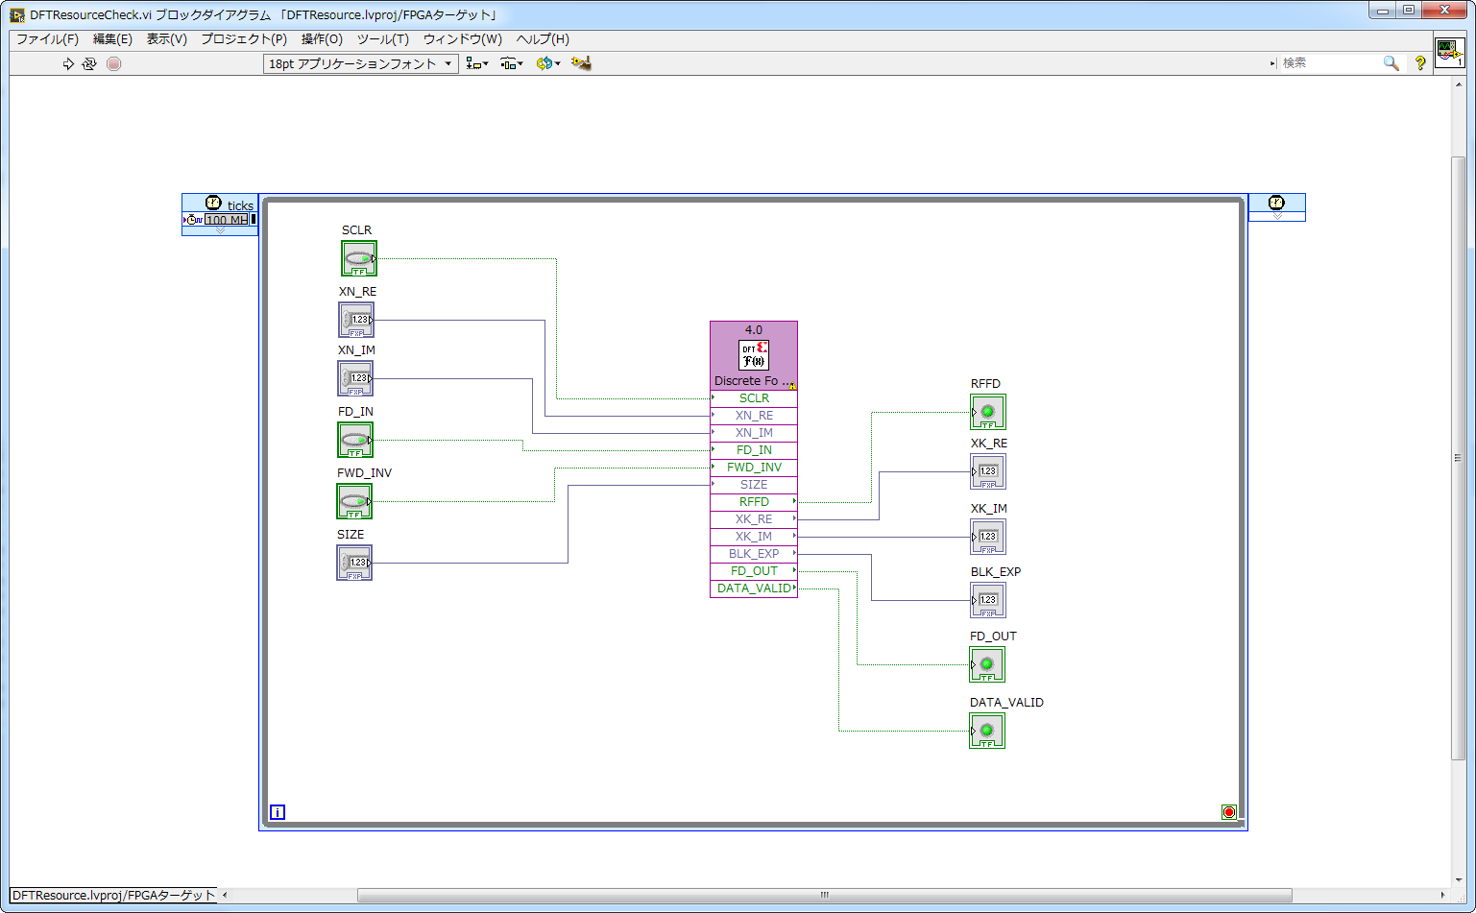1476x913 pixels.
Task: Click the DFTResource.lvproj/FPGAターゲット status label
Action: point(114,895)
